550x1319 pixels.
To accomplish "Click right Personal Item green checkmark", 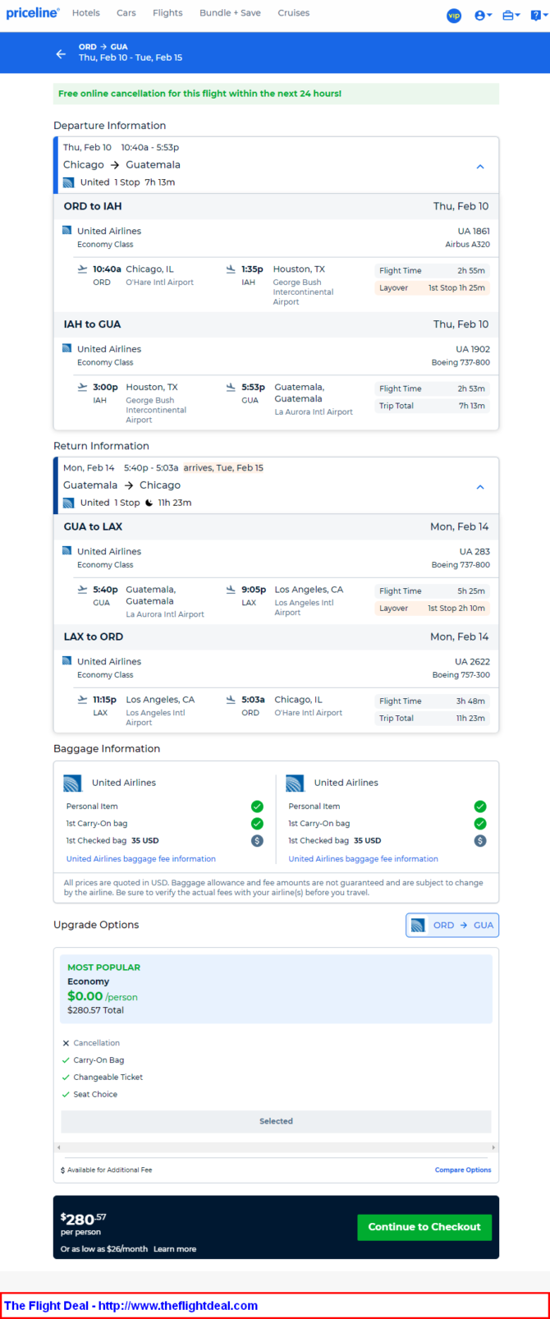I will coord(480,807).
